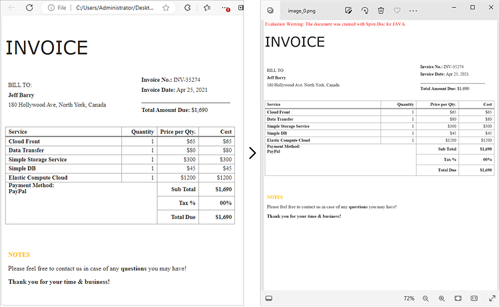Toggle the filmstrip view icon
Screen dimensions: 500x307
coord(269,298)
